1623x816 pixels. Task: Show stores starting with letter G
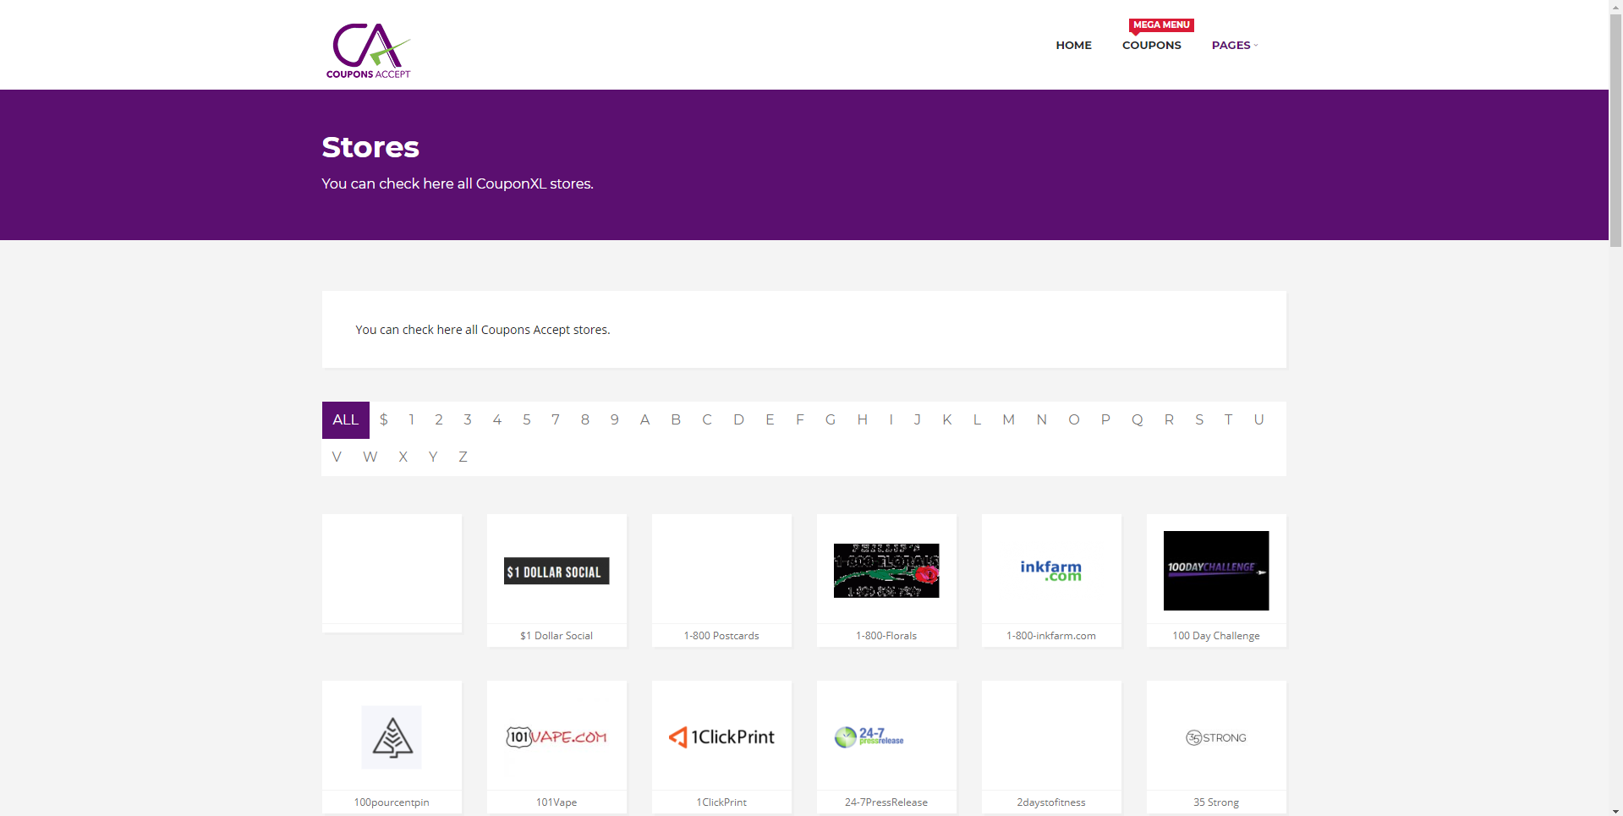click(831, 420)
